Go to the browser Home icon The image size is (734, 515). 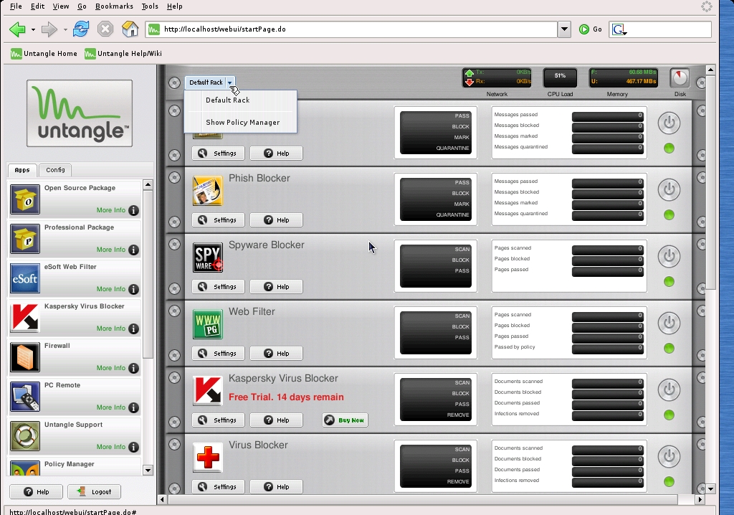pos(130,29)
